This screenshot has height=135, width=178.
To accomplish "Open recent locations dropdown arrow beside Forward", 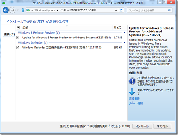I will coord(18,10).
